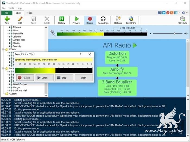Screen dimensions: 190x142
Task: Switch to the green File tab
Action: click(x=7, y=13)
